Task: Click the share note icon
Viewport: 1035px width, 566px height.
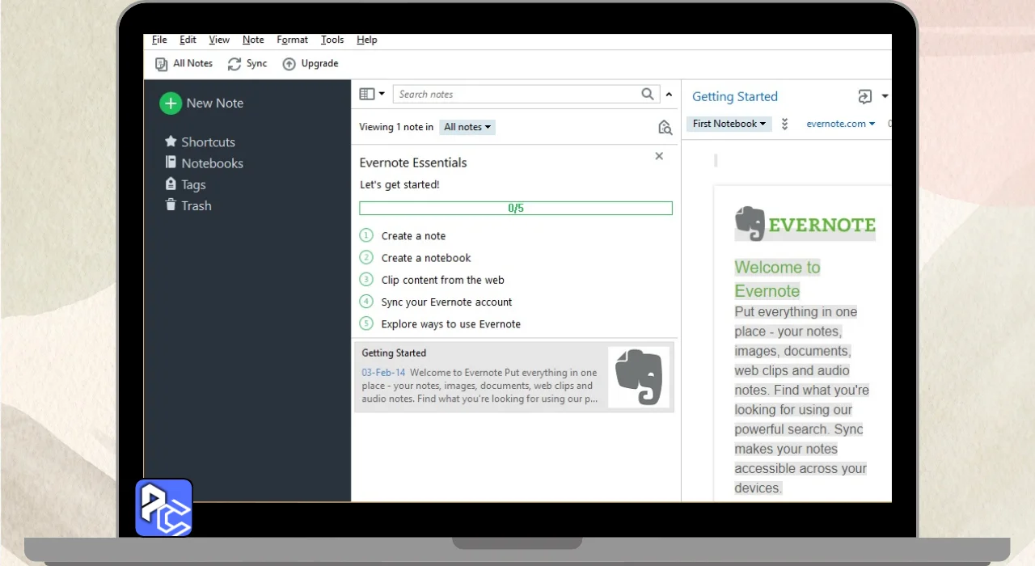Action: 865,96
